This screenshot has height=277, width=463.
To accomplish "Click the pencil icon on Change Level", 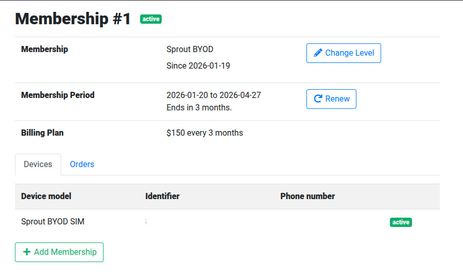I will [318, 53].
